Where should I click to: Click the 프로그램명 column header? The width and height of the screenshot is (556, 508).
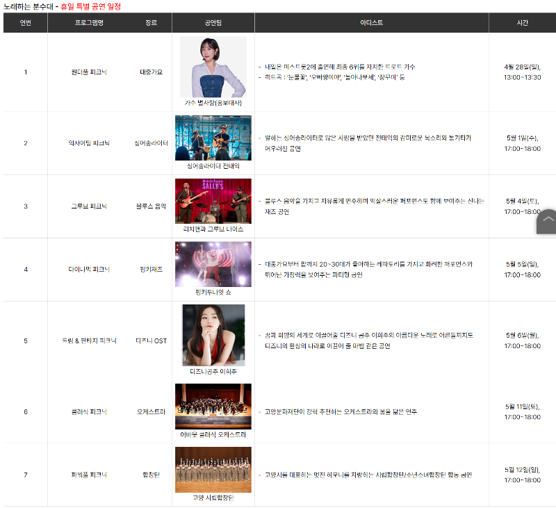click(x=89, y=23)
